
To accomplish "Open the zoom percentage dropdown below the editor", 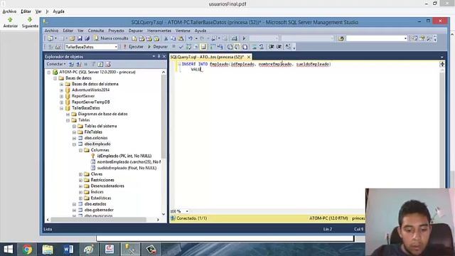I will [187, 211].
